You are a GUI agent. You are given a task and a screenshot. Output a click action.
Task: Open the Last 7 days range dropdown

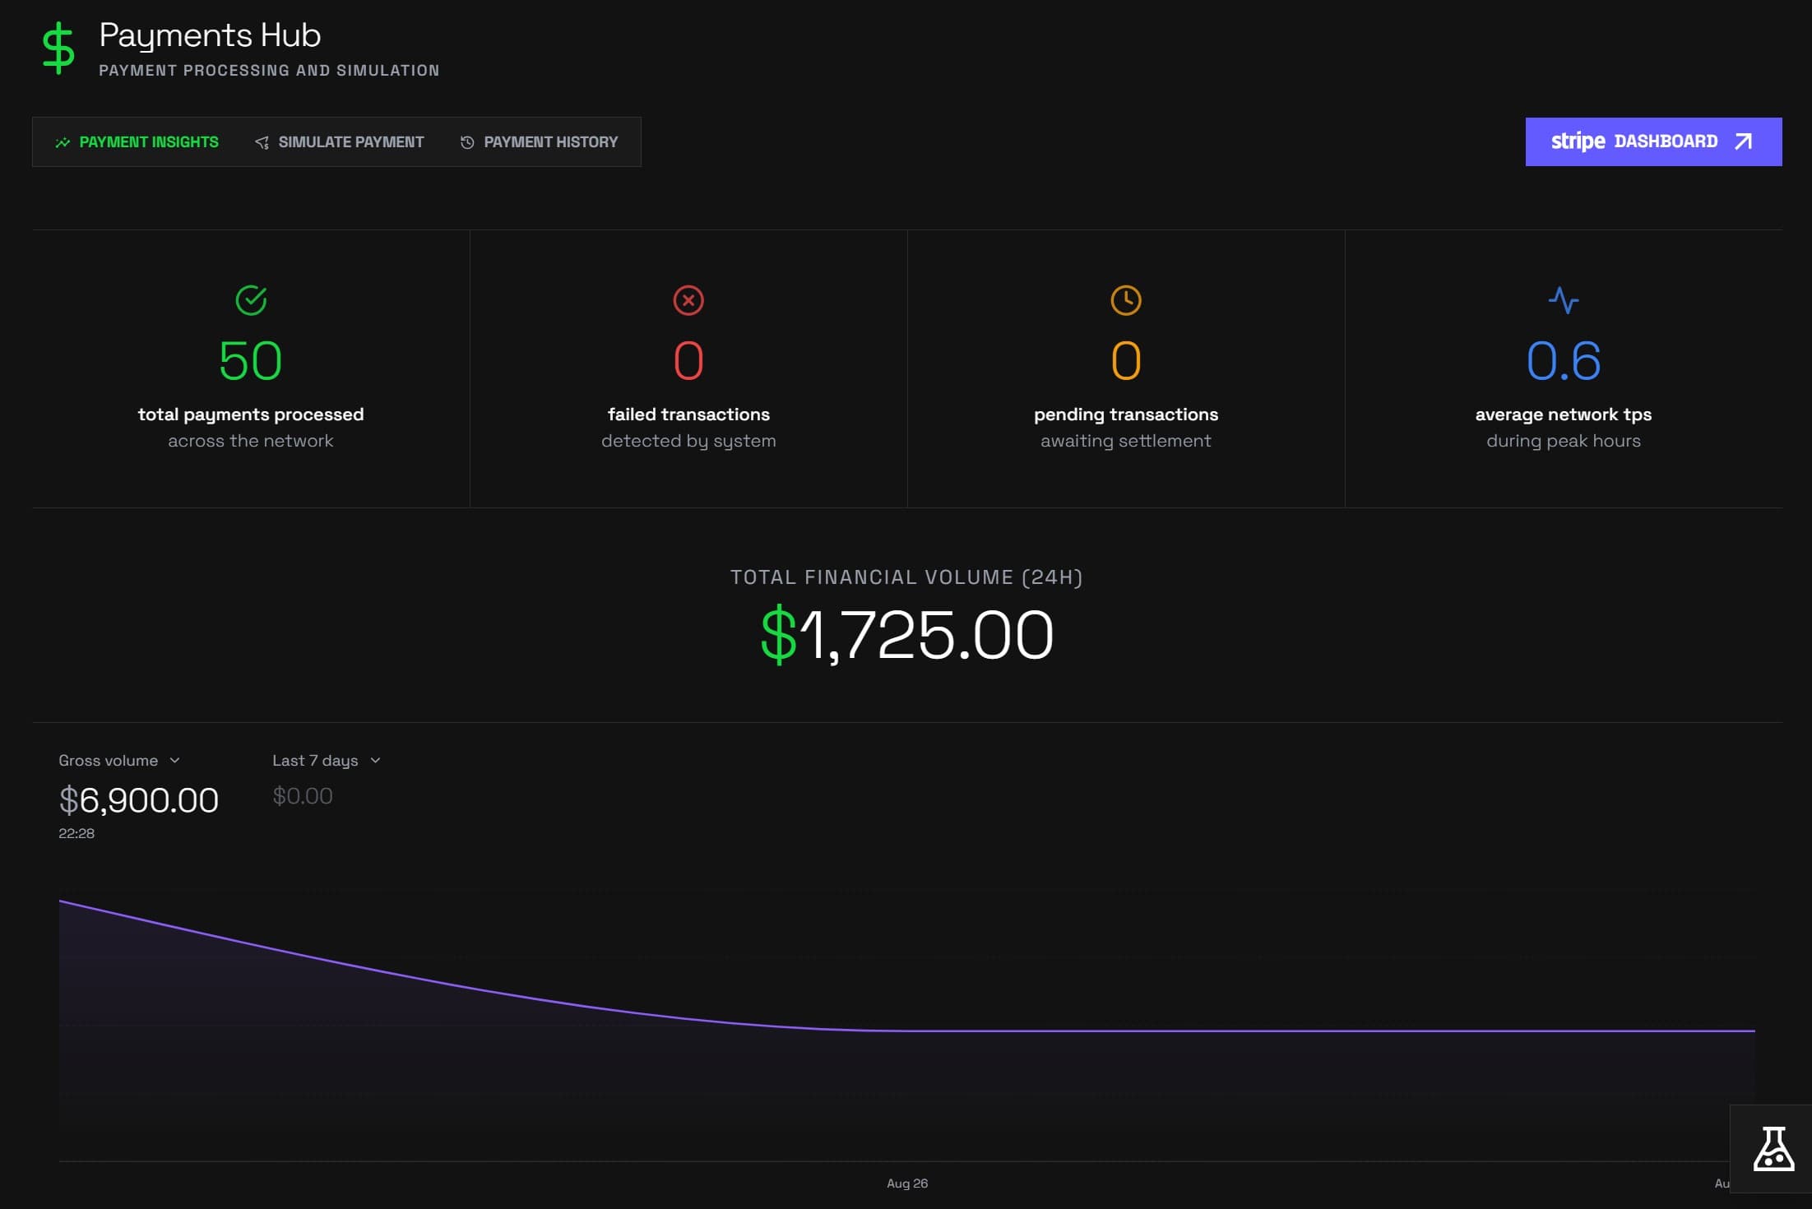click(327, 761)
